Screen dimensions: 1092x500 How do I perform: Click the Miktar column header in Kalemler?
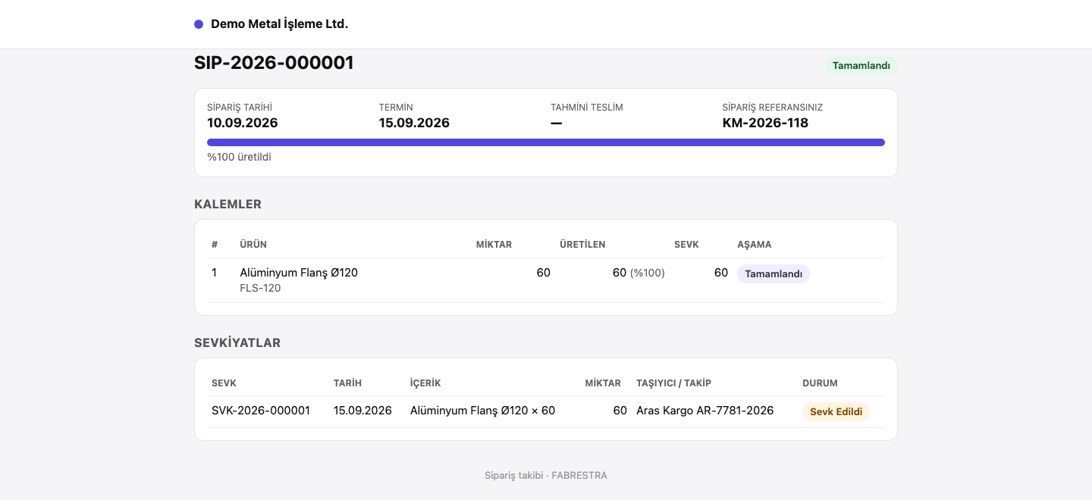tap(494, 245)
